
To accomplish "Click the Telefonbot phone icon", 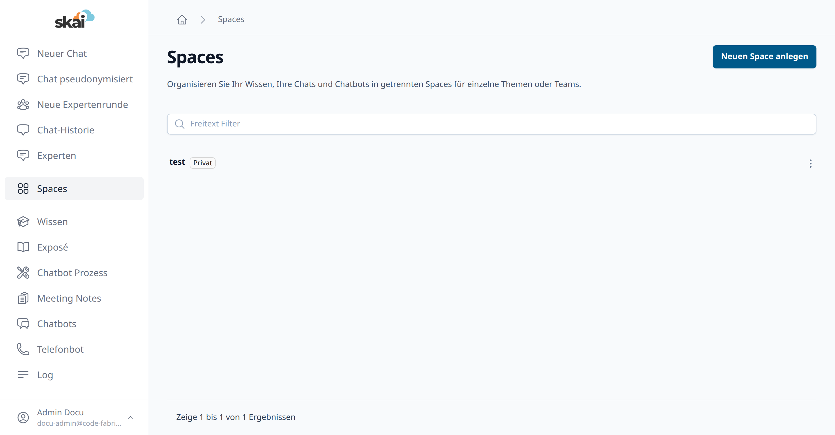I will 23,349.
